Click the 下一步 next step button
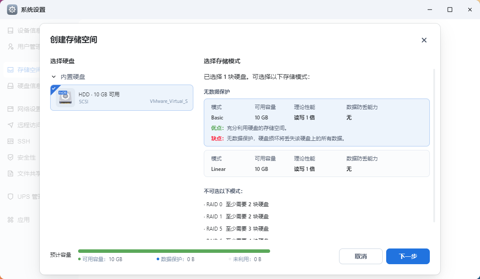Viewport: 480px width, 279px height. tap(408, 256)
